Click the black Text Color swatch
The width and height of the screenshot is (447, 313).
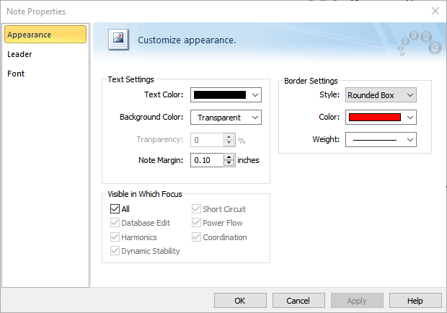tap(220, 94)
